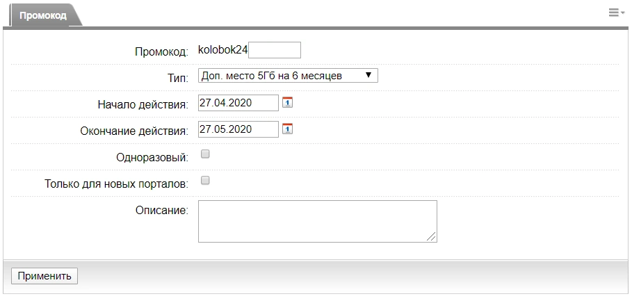Open the hamburger menu in the panel header
This screenshot has width=632, height=301.
pyautogui.click(x=616, y=13)
